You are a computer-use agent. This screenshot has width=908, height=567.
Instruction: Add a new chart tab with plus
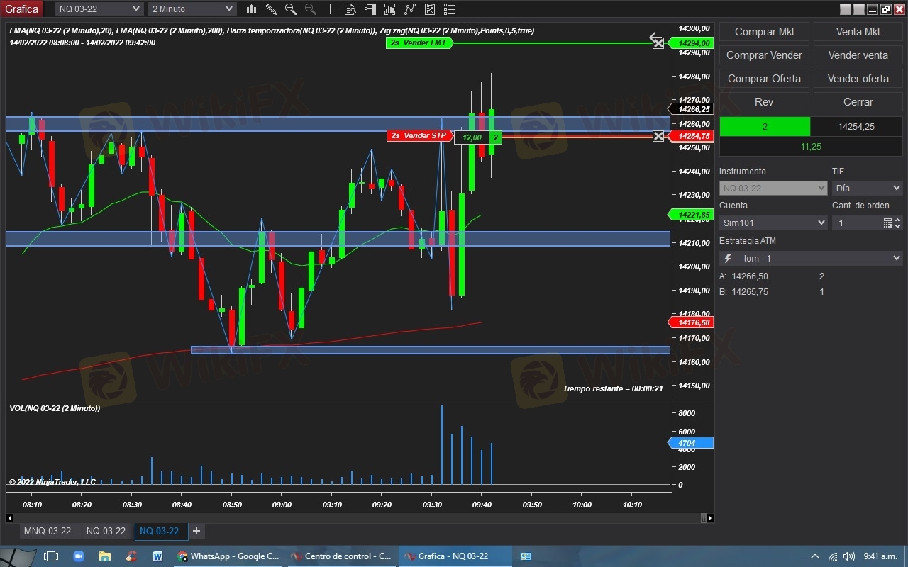pyautogui.click(x=196, y=531)
